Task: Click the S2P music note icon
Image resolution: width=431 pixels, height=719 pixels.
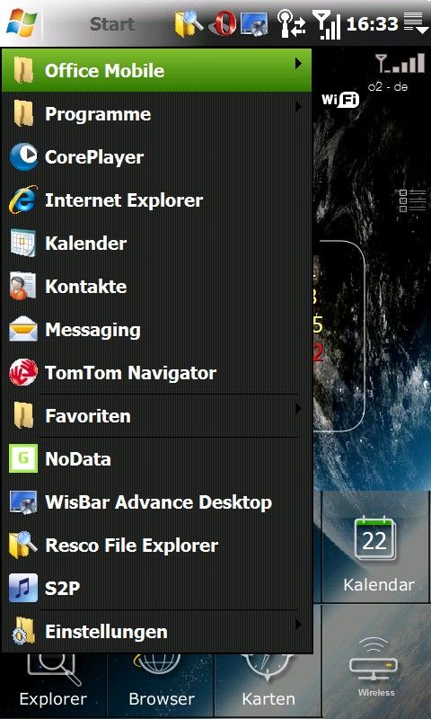Action: click(23, 588)
